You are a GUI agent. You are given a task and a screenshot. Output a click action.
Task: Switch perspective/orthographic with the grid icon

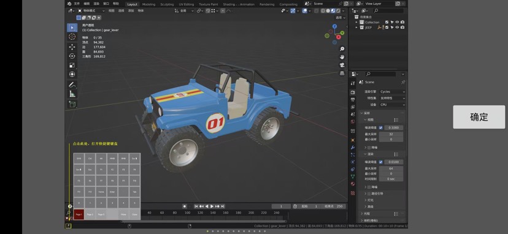coord(342,73)
